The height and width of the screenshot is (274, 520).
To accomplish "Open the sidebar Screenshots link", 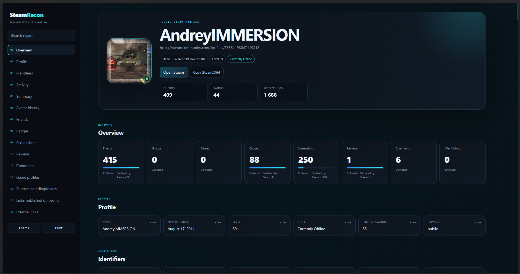I will point(41,143).
